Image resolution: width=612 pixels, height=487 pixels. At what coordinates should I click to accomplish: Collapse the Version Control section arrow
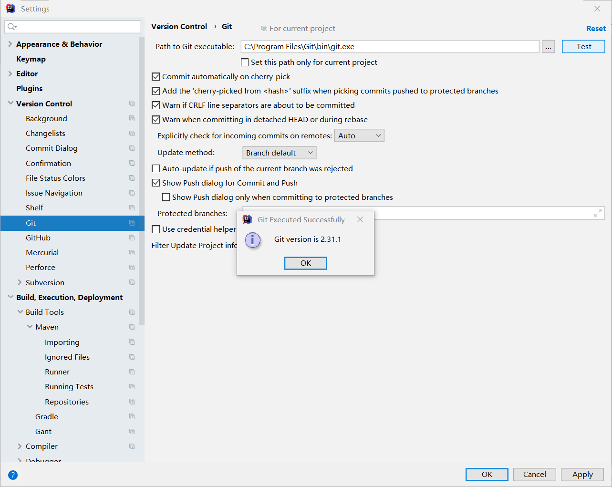(10, 104)
